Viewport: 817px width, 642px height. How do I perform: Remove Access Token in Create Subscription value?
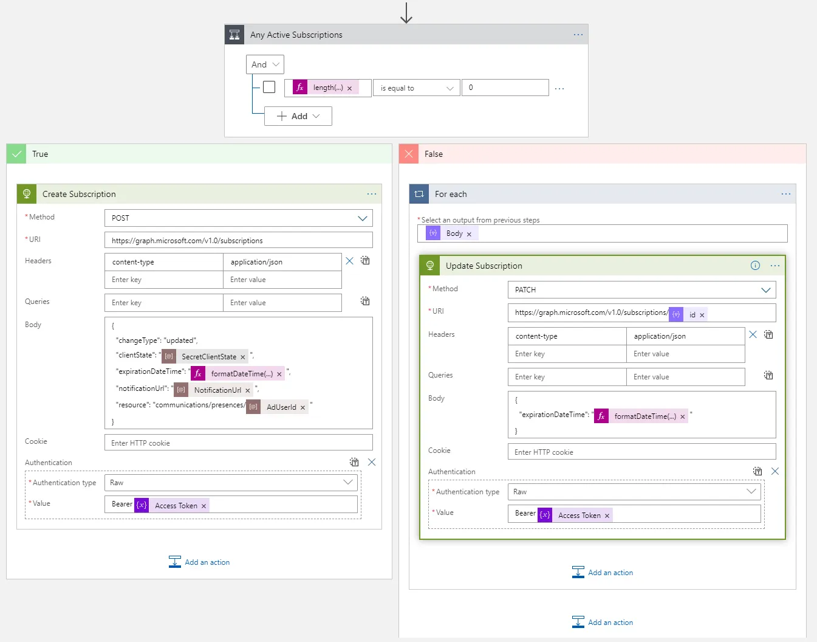(203, 506)
